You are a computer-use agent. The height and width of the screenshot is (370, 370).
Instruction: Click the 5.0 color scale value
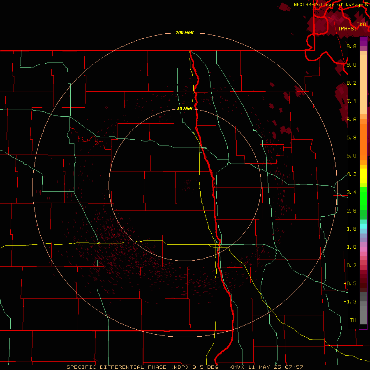point(351,156)
